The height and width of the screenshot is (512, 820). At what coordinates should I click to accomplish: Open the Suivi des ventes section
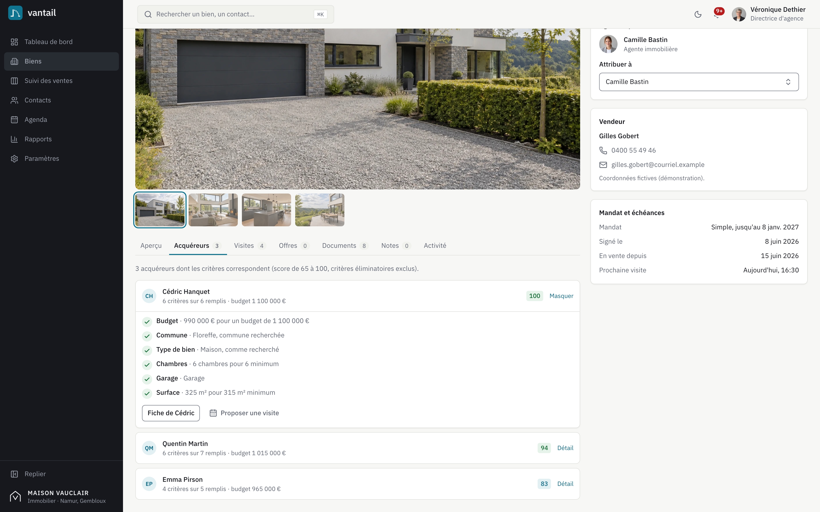[x=61, y=81]
